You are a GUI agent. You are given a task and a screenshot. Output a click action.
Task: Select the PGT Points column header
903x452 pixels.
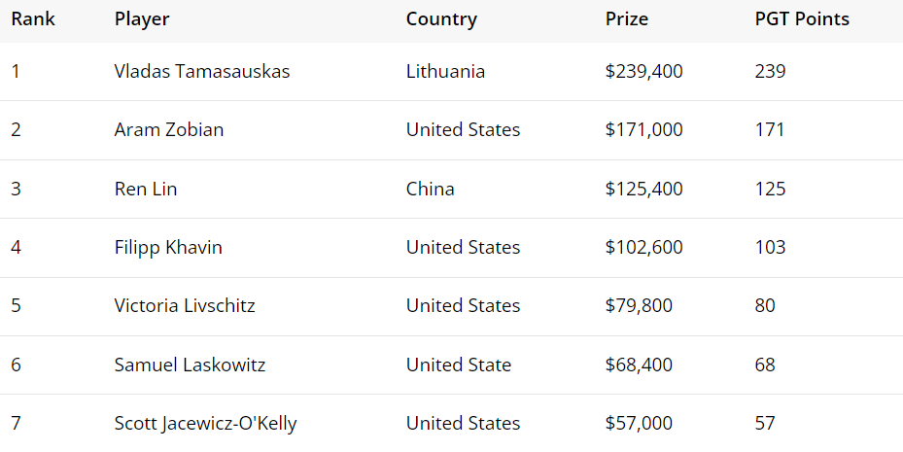pyautogui.click(x=802, y=19)
